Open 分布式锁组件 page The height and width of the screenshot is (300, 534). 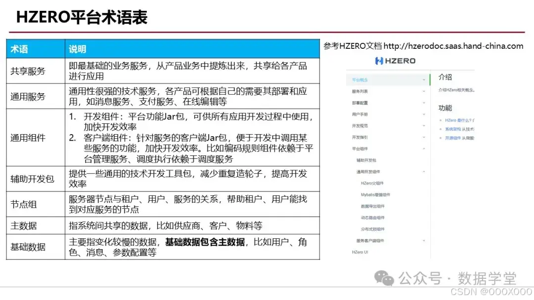pyautogui.click(x=373, y=229)
